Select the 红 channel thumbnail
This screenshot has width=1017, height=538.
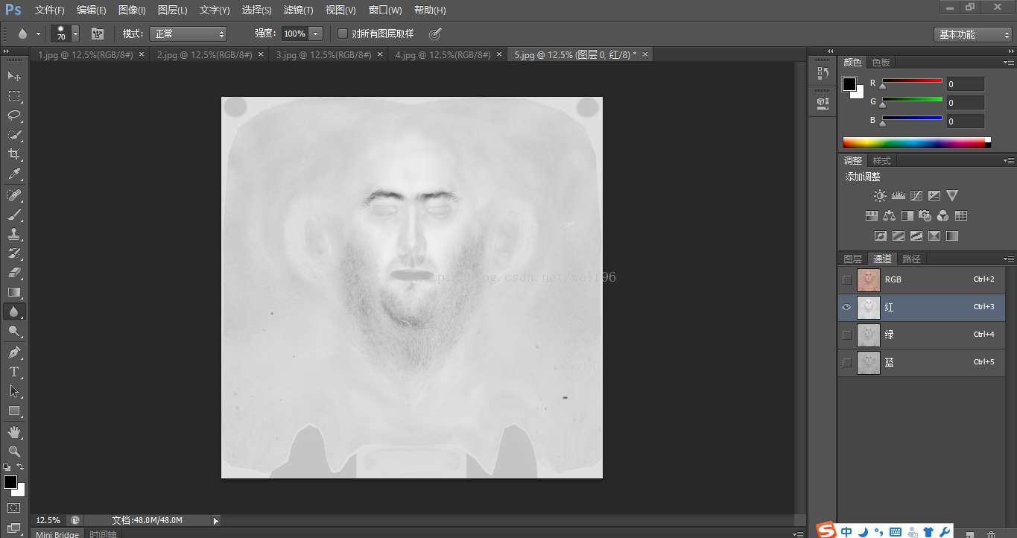point(867,307)
